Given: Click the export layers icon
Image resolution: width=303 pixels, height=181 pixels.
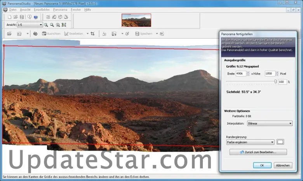Looking at the screenshot, I should point(104,34).
